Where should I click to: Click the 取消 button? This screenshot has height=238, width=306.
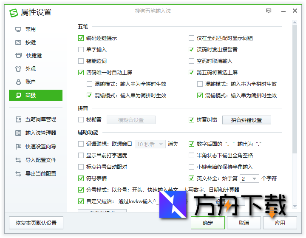[x=244, y=223]
